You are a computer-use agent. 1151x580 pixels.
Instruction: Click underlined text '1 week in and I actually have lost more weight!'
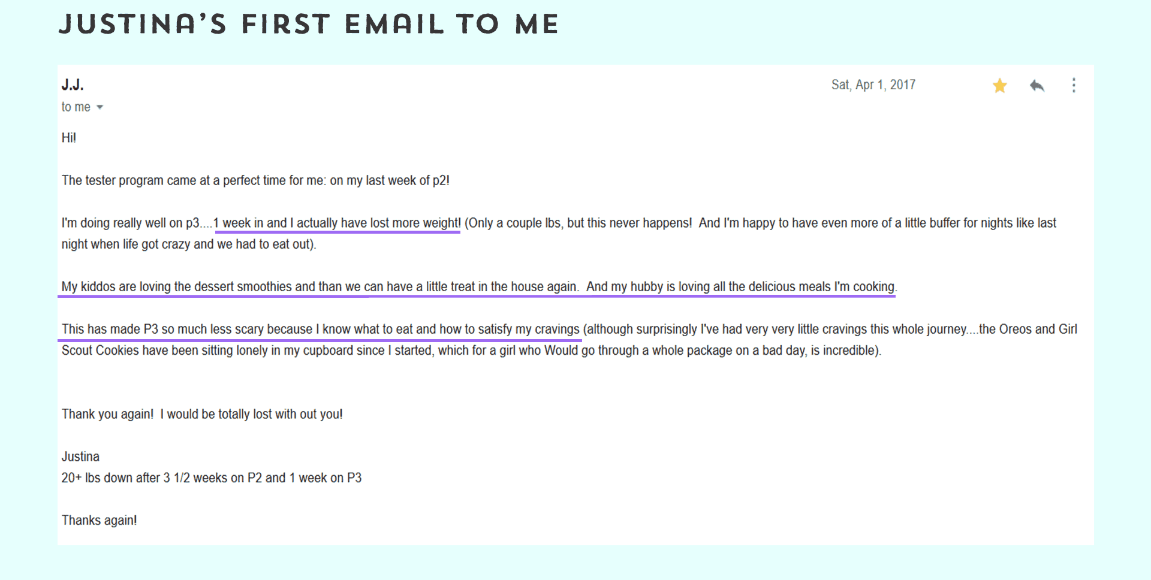338,223
